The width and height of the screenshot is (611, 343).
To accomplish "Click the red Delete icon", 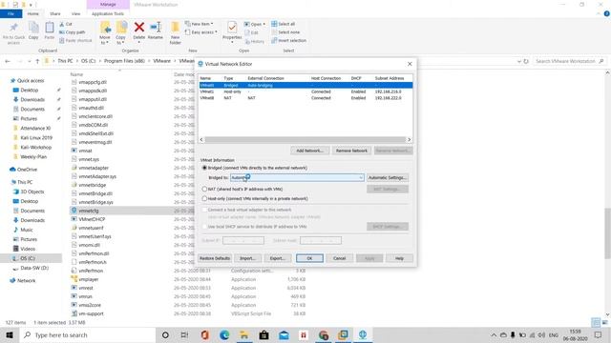I will (x=139, y=28).
